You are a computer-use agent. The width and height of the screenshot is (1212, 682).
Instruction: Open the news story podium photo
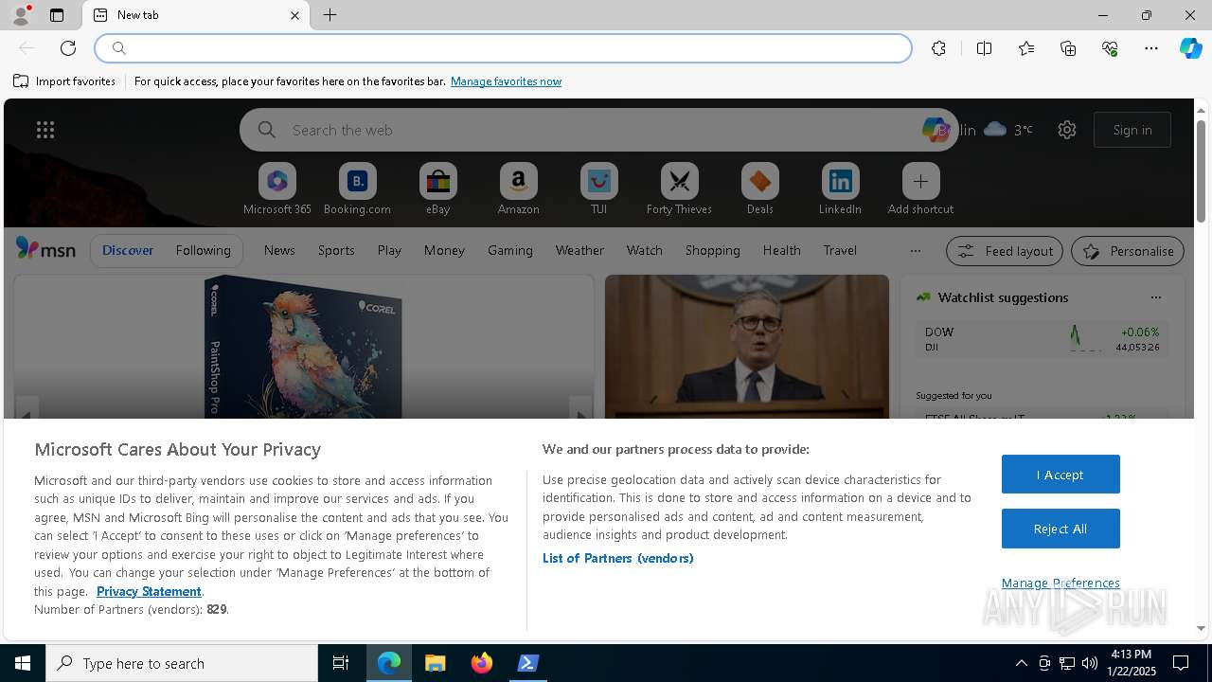[747, 347]
